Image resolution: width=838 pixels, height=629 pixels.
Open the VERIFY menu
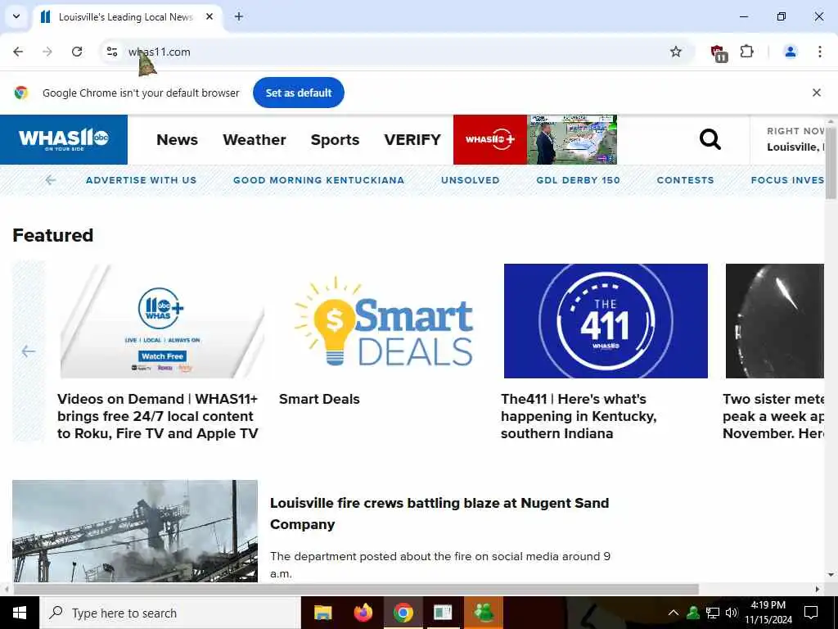pyautogui.click(x=412, y=139)
